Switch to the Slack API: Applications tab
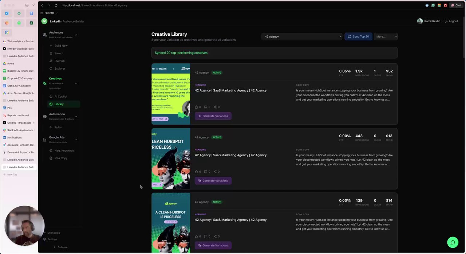Screen dimensions: 466x254 [x=18, y=130]
